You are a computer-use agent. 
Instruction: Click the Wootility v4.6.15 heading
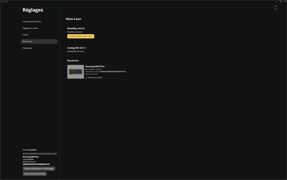tap(76, 29)
